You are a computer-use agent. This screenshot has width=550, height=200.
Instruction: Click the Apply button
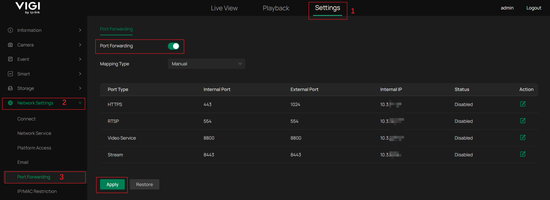[x=112, y=185]
